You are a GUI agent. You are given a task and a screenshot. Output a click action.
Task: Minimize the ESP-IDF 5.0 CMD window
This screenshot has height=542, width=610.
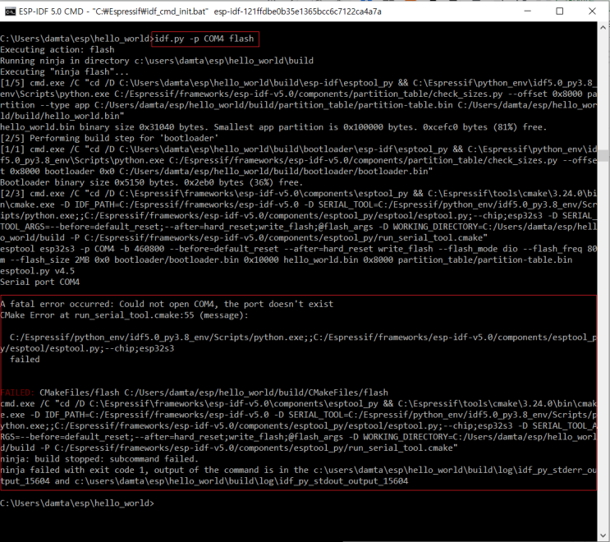pos(528,11)
